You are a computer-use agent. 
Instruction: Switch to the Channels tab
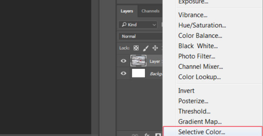click(150, 11)
